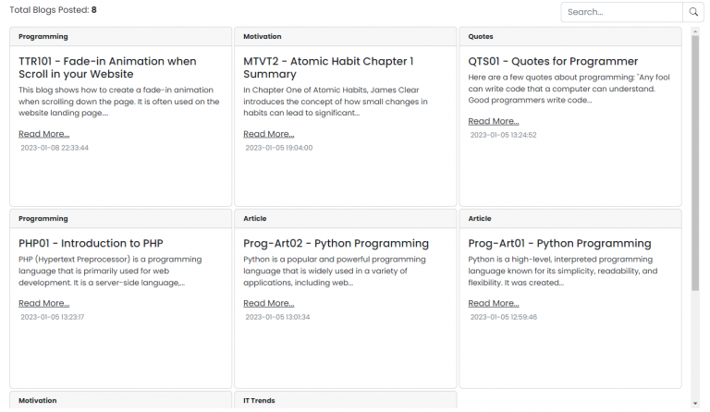Click the Prog-Art02 Python Programming title

(336, 244)
